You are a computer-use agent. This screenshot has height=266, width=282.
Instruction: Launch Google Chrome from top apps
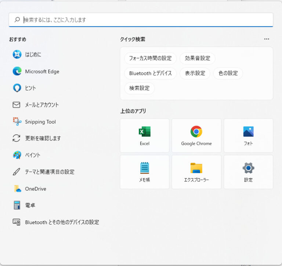(x=196, y=135)
